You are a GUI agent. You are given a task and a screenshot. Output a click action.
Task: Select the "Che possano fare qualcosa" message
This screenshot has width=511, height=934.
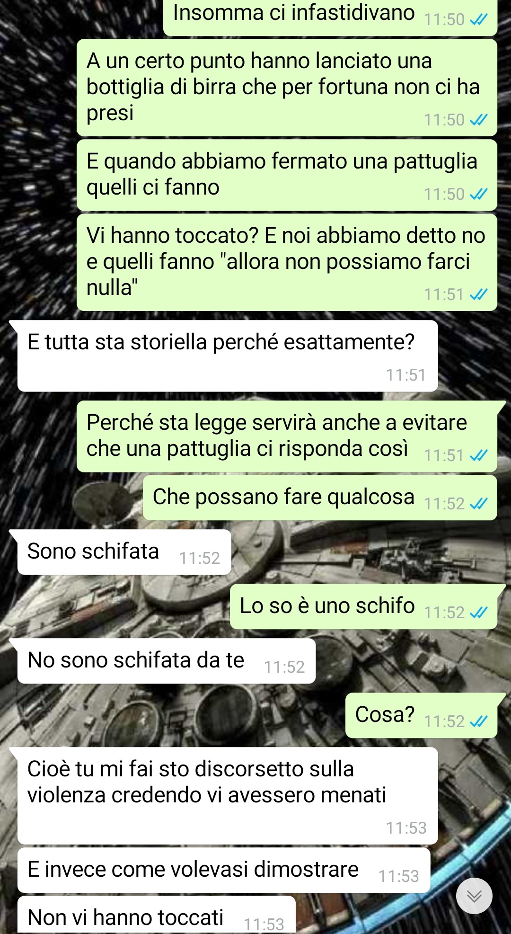pos(320,498)
